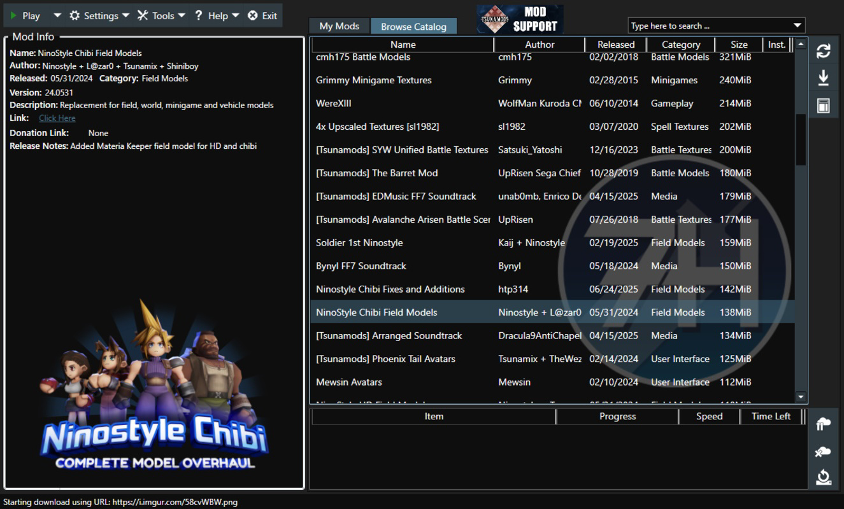Select Grimmy Minigame Textures mod
This screenshot has height=509, width=844.
552,80
